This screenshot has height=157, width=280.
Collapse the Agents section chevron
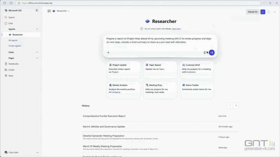37,29
